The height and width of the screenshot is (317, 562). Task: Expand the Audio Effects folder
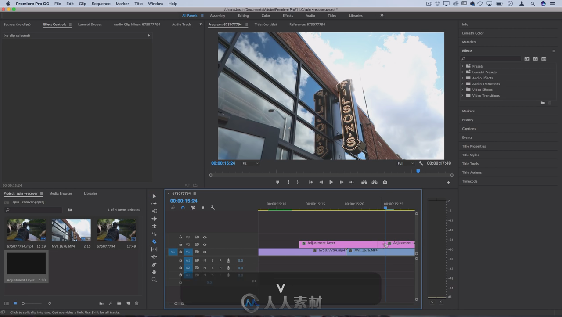[x=462, y=78]
